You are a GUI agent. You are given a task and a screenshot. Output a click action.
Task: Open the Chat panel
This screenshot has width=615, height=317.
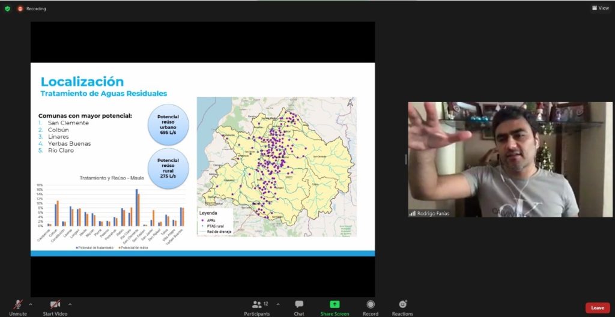point(298,306)
